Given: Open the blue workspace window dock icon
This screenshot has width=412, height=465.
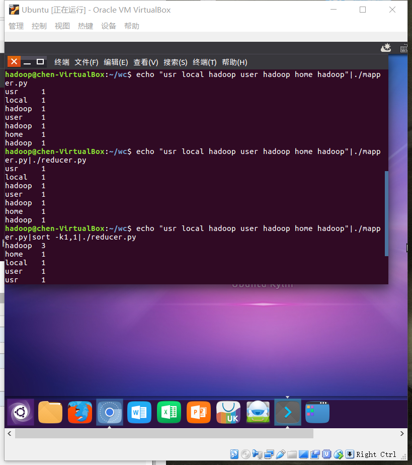Looking at the screenshot, I should (317, 412).
